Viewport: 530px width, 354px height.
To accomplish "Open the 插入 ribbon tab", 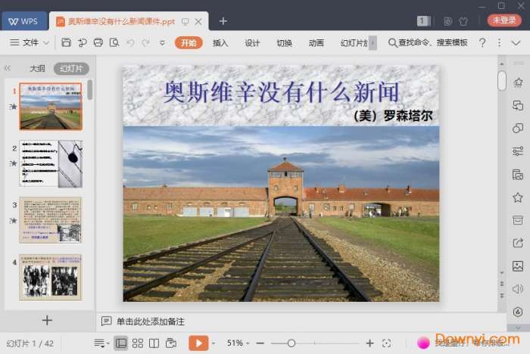I will (220, 43).
